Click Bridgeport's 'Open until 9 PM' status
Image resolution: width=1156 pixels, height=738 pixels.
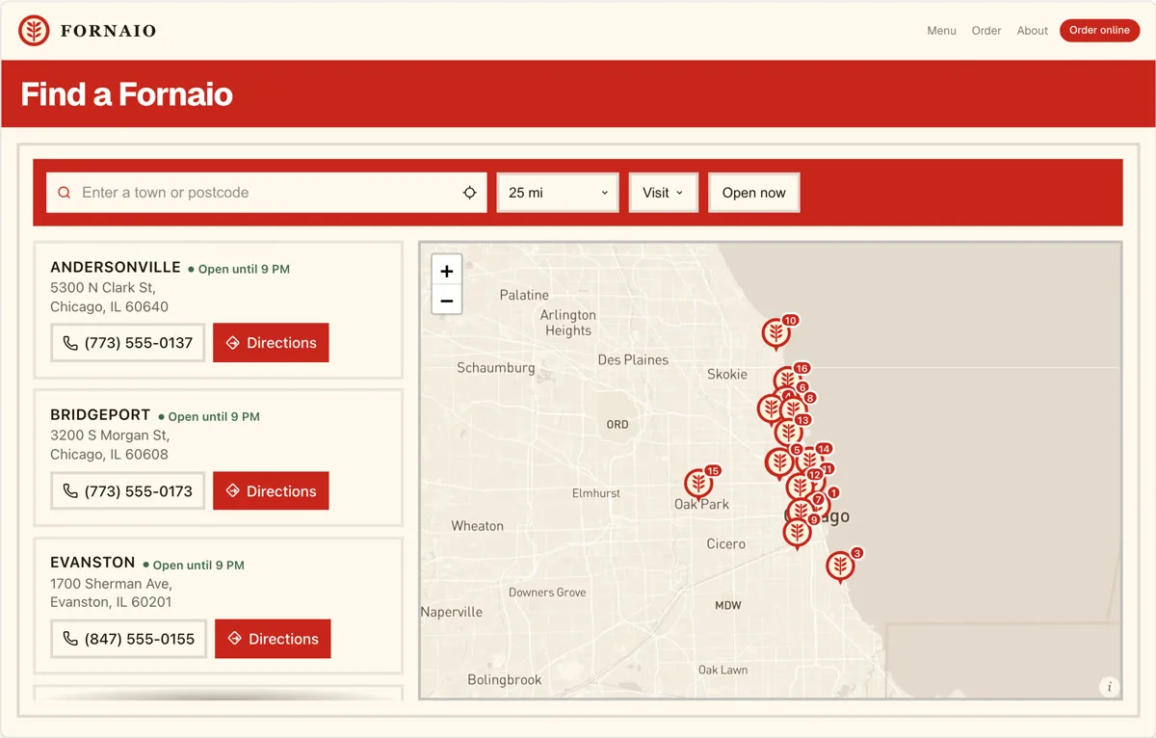209,416
